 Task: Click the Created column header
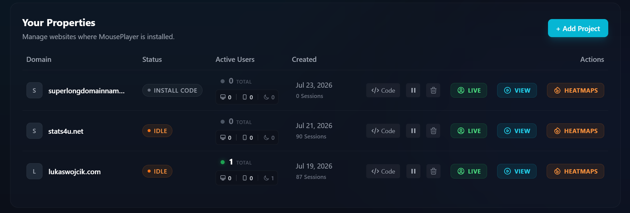click(x=304, y=60)
